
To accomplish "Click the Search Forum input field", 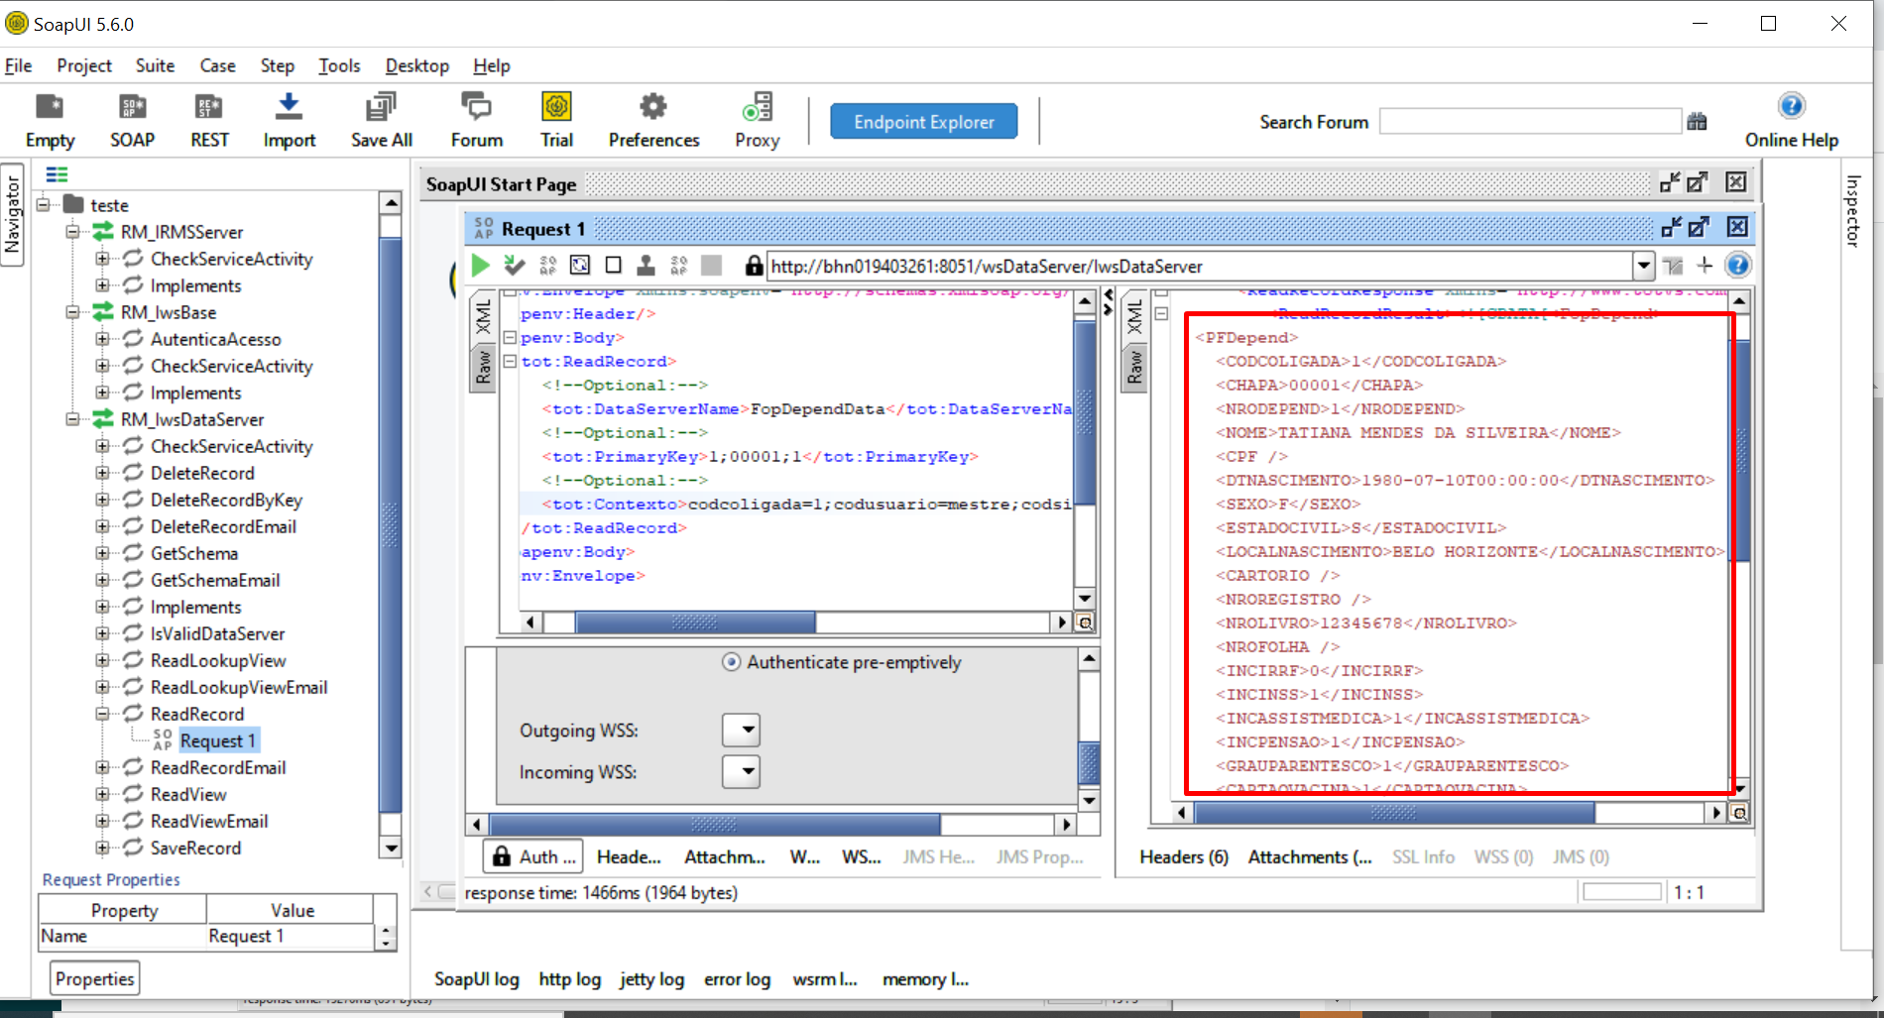I will 1530,122.
